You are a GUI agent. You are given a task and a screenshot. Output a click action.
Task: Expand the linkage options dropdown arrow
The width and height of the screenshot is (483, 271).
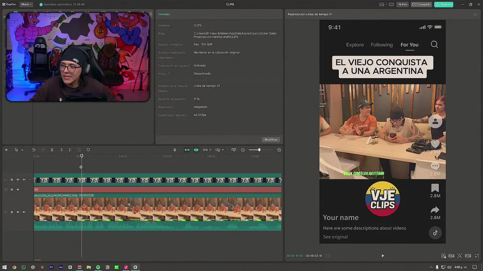click(210, 150)
